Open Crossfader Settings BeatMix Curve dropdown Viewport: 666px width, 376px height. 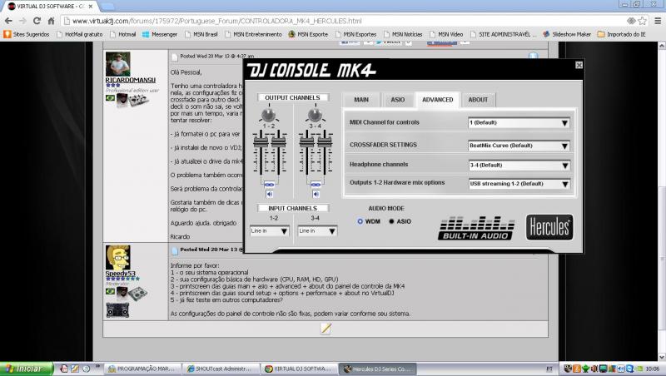click(x=519, y=146)
